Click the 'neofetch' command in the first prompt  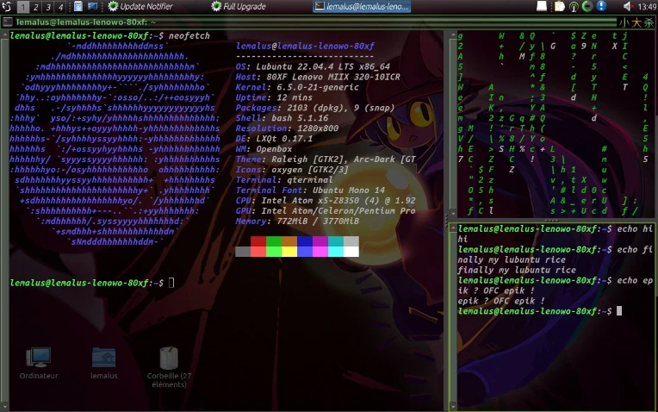189,35
